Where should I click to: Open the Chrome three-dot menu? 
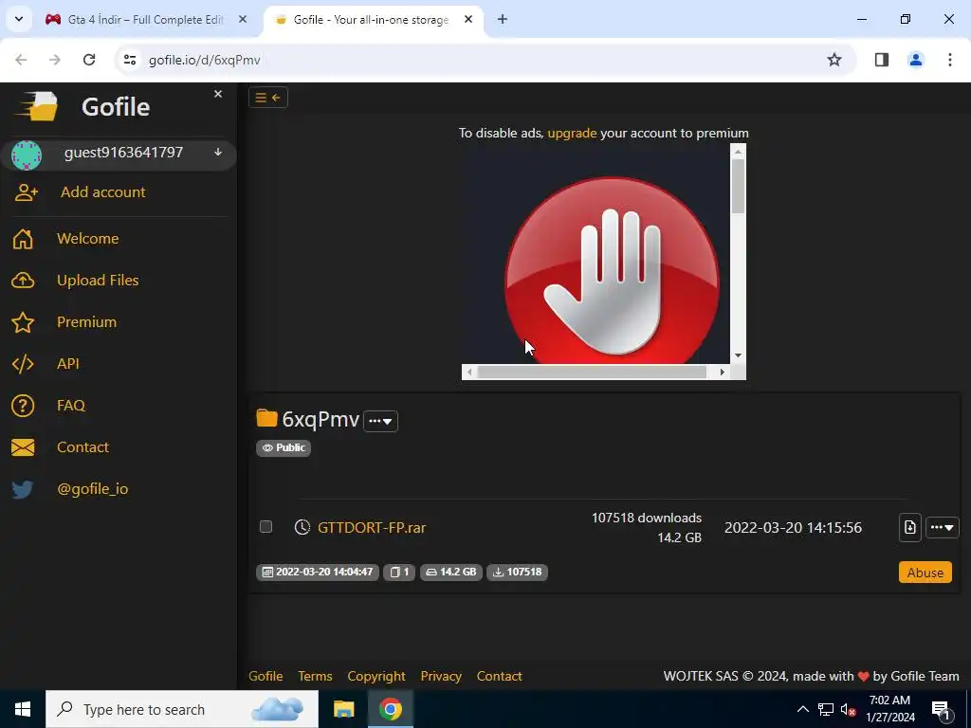(x=949, y=60)
